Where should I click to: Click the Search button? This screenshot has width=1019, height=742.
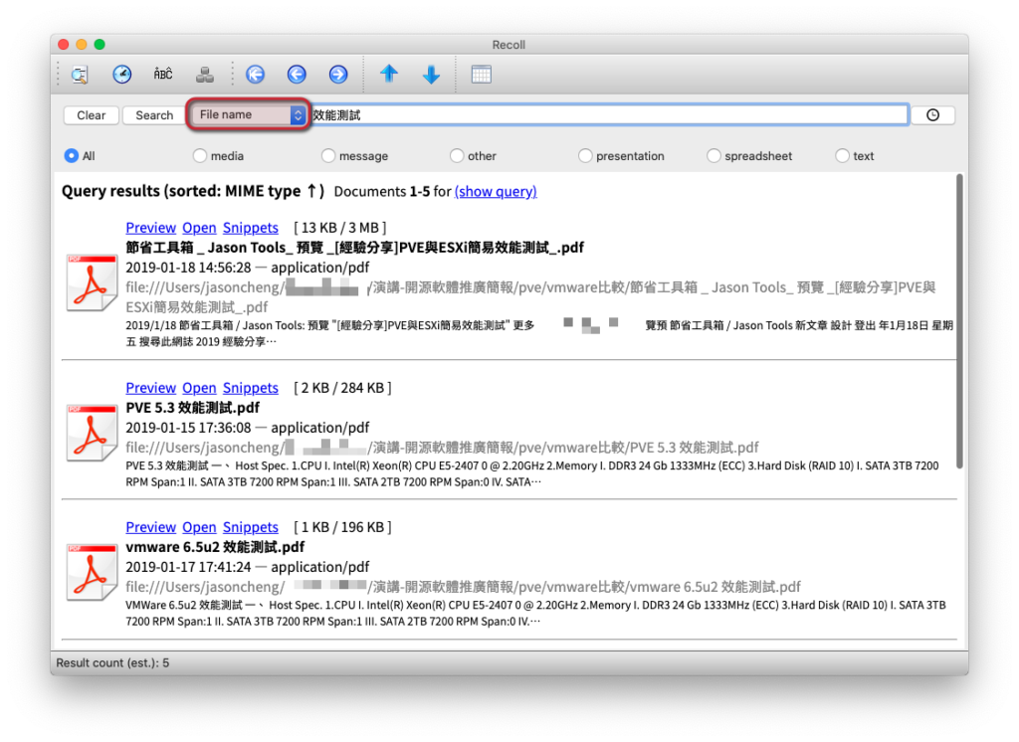154,115
